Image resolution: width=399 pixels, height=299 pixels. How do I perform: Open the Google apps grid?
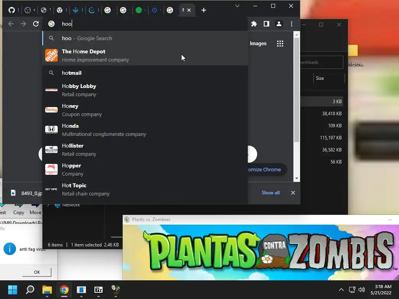[x=280, y=44]
